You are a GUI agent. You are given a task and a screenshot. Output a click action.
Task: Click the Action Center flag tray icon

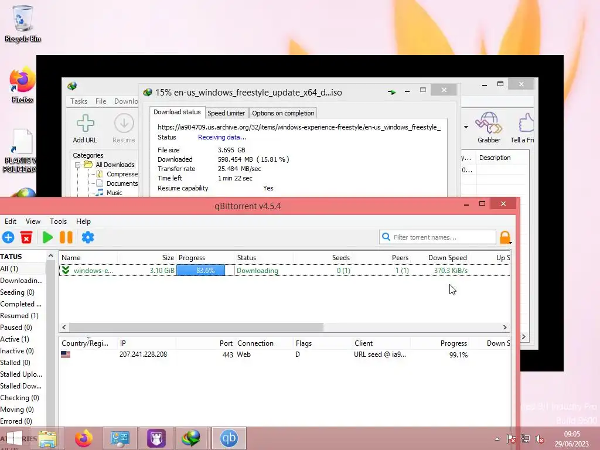tap(511, 439)
